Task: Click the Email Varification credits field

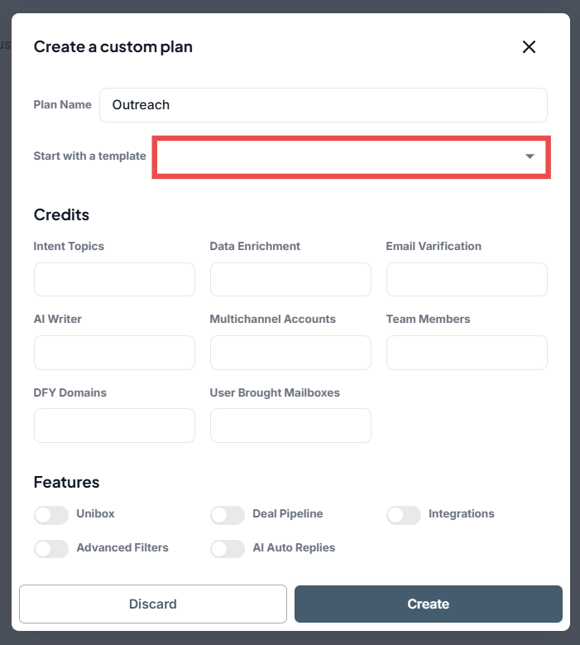Action: click(x=467, y=280)
